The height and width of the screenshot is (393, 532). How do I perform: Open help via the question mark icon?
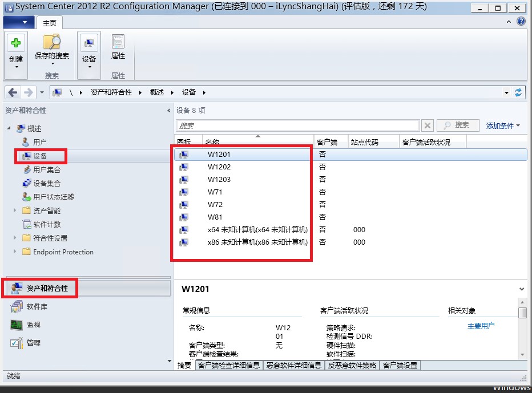521,21
